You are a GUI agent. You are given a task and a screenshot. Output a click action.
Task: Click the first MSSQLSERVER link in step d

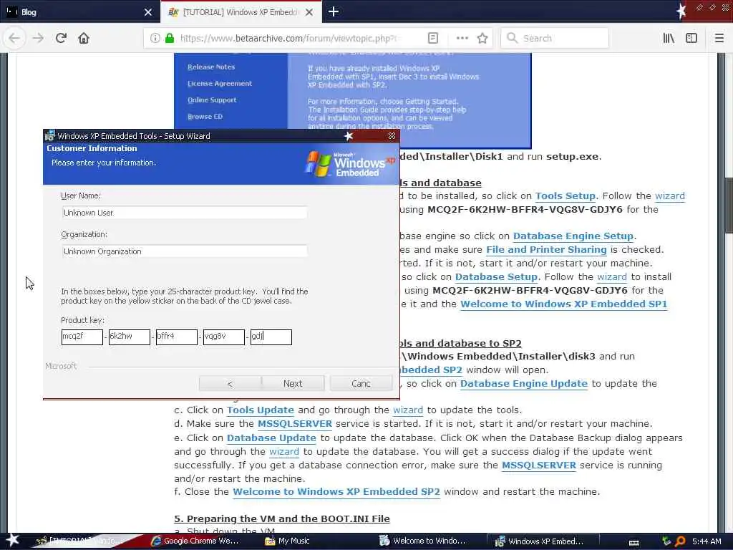click(x=295, y=424)
